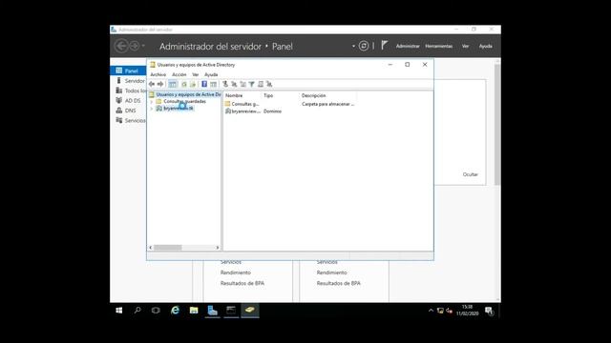Select Consultas guardadas in the tree
This screenshot has height=343, width=611.
tap(184, 102)
